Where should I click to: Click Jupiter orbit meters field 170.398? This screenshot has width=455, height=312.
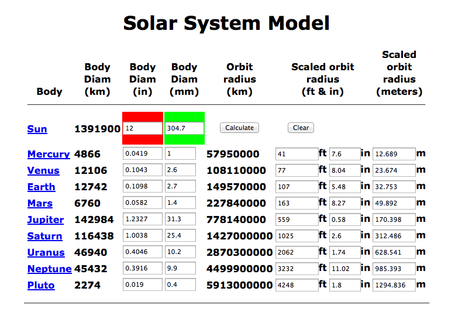click(394, 220)
